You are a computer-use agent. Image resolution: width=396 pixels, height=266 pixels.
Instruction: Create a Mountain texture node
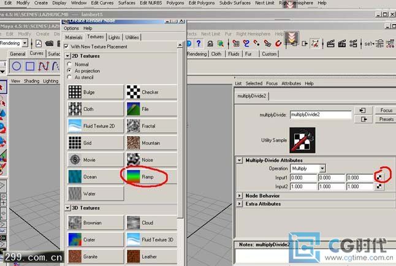tap(151, 143)
